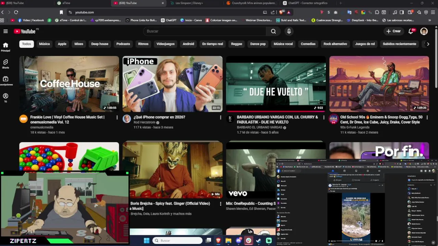This screenshot has width=438, height=246.
Task: Open Steam from the taskbar
Action: point(259,241)
